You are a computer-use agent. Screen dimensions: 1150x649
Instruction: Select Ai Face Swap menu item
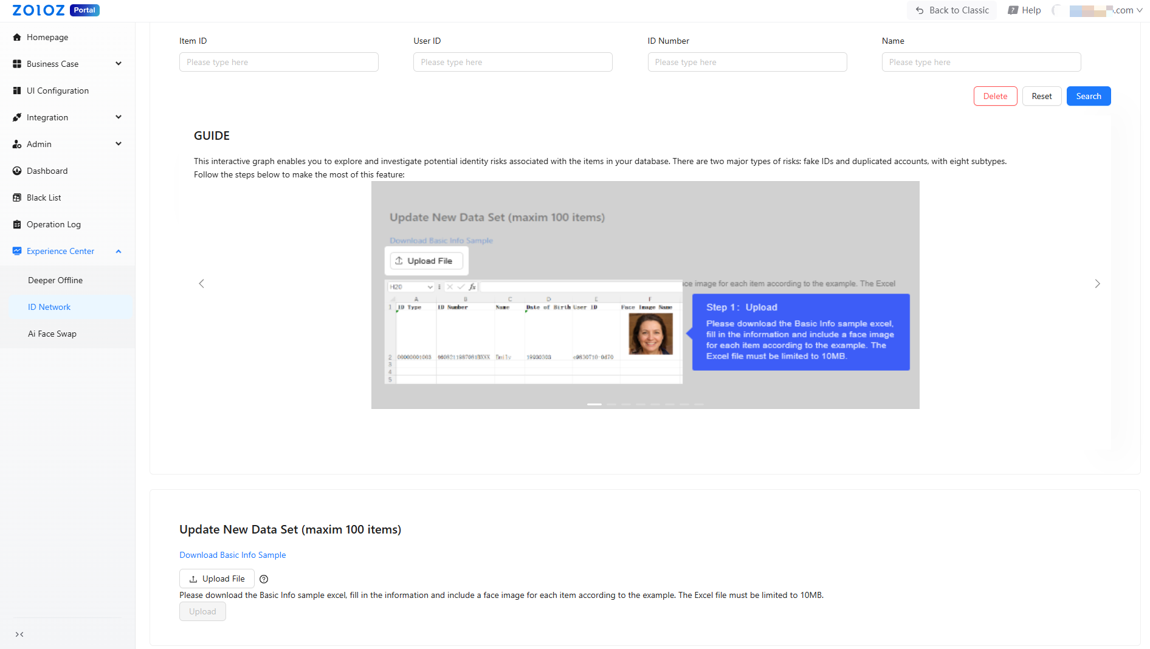(x=52, y=334)
